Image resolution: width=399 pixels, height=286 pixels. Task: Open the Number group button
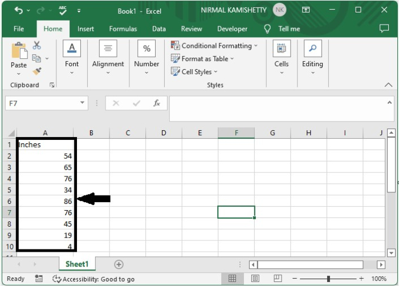[x=146, y=57]
